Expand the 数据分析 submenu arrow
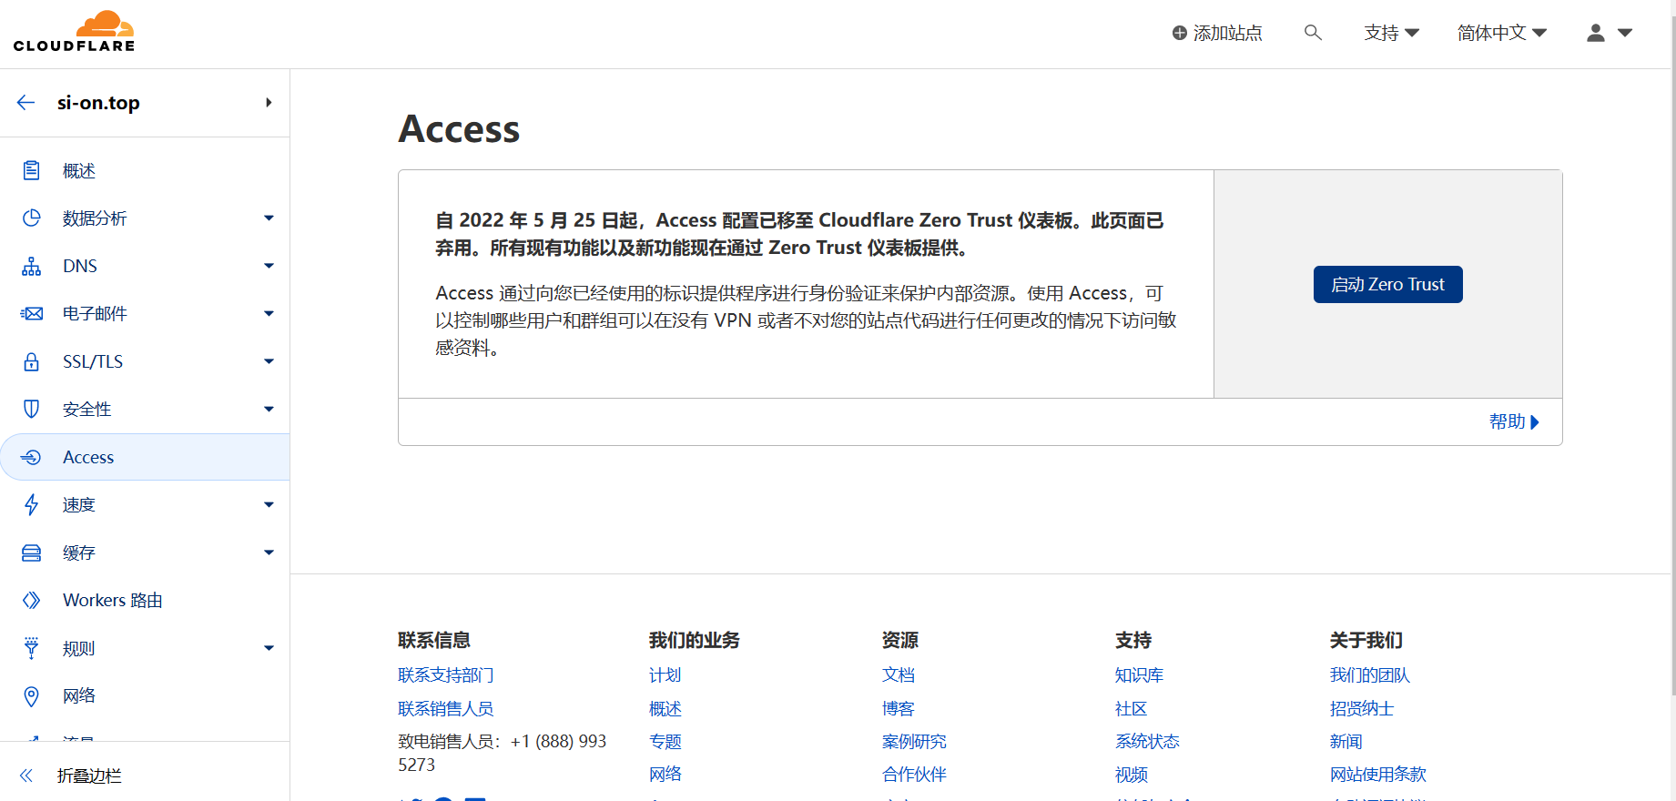 tap(269, 218)
